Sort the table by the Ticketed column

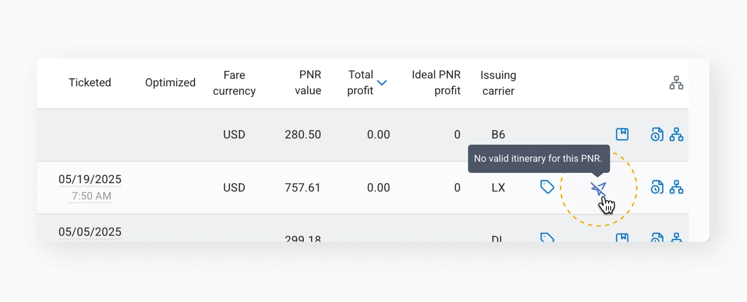pos(90,83)
